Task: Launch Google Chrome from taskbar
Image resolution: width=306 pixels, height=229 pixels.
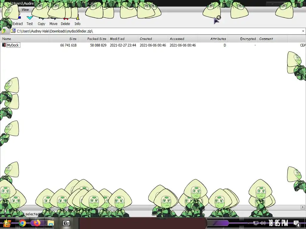Action: pyautogui.click(x=22, y=223)
